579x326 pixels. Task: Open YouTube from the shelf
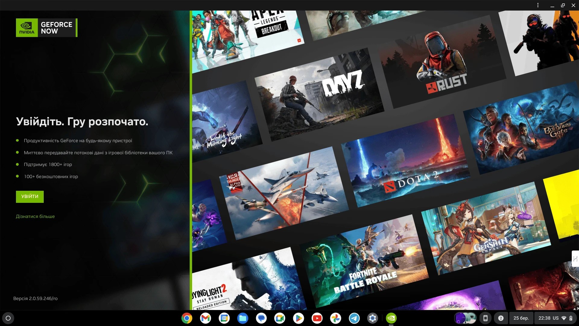pyautogui.click(x=317, y=318)
